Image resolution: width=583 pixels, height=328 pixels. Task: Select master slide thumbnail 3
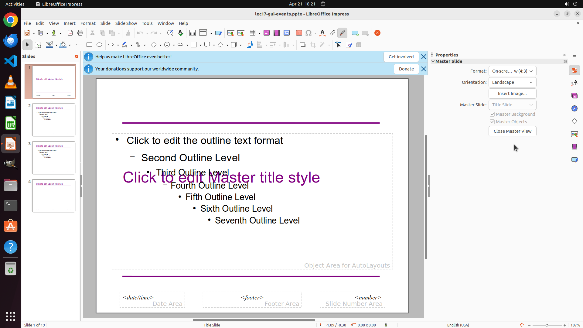tap(53, 158)
